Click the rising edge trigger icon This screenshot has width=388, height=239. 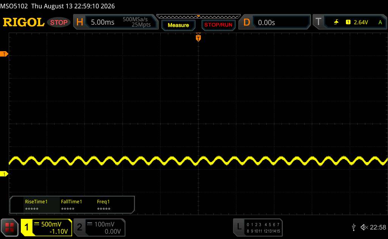tap(336, 22)
